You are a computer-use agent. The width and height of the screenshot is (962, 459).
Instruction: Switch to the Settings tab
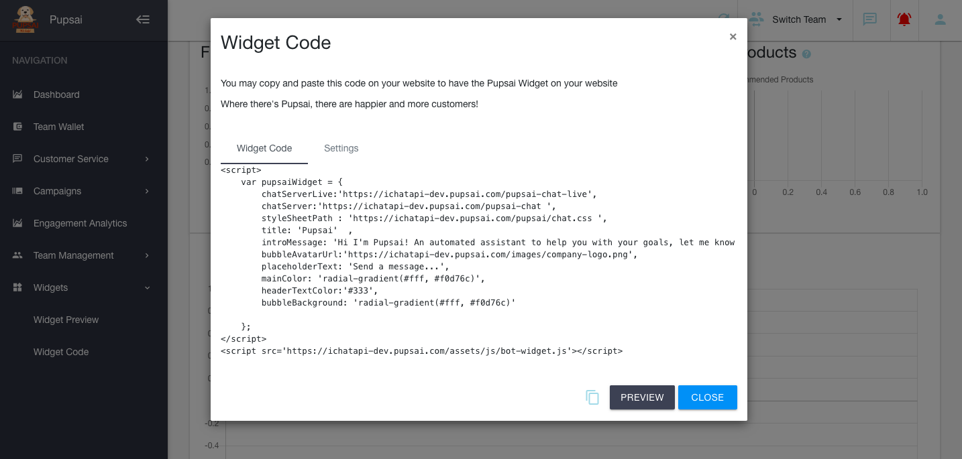341,148
